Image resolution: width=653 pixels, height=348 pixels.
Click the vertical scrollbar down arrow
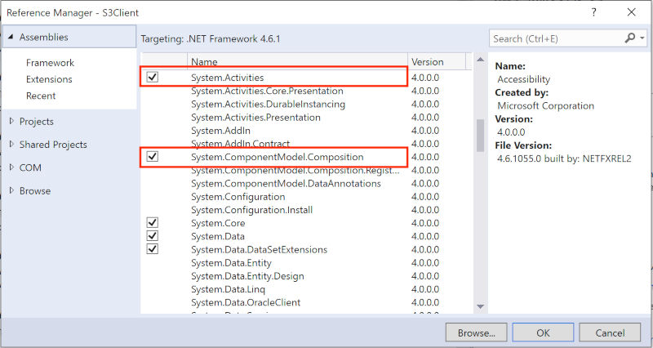[x=480, y=306]
